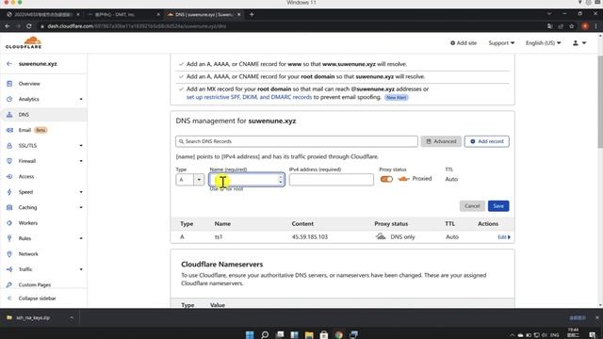Expand the SSL/TLS submenu arrow
This screenshot has height=339, width=603.
click(81, 146)
